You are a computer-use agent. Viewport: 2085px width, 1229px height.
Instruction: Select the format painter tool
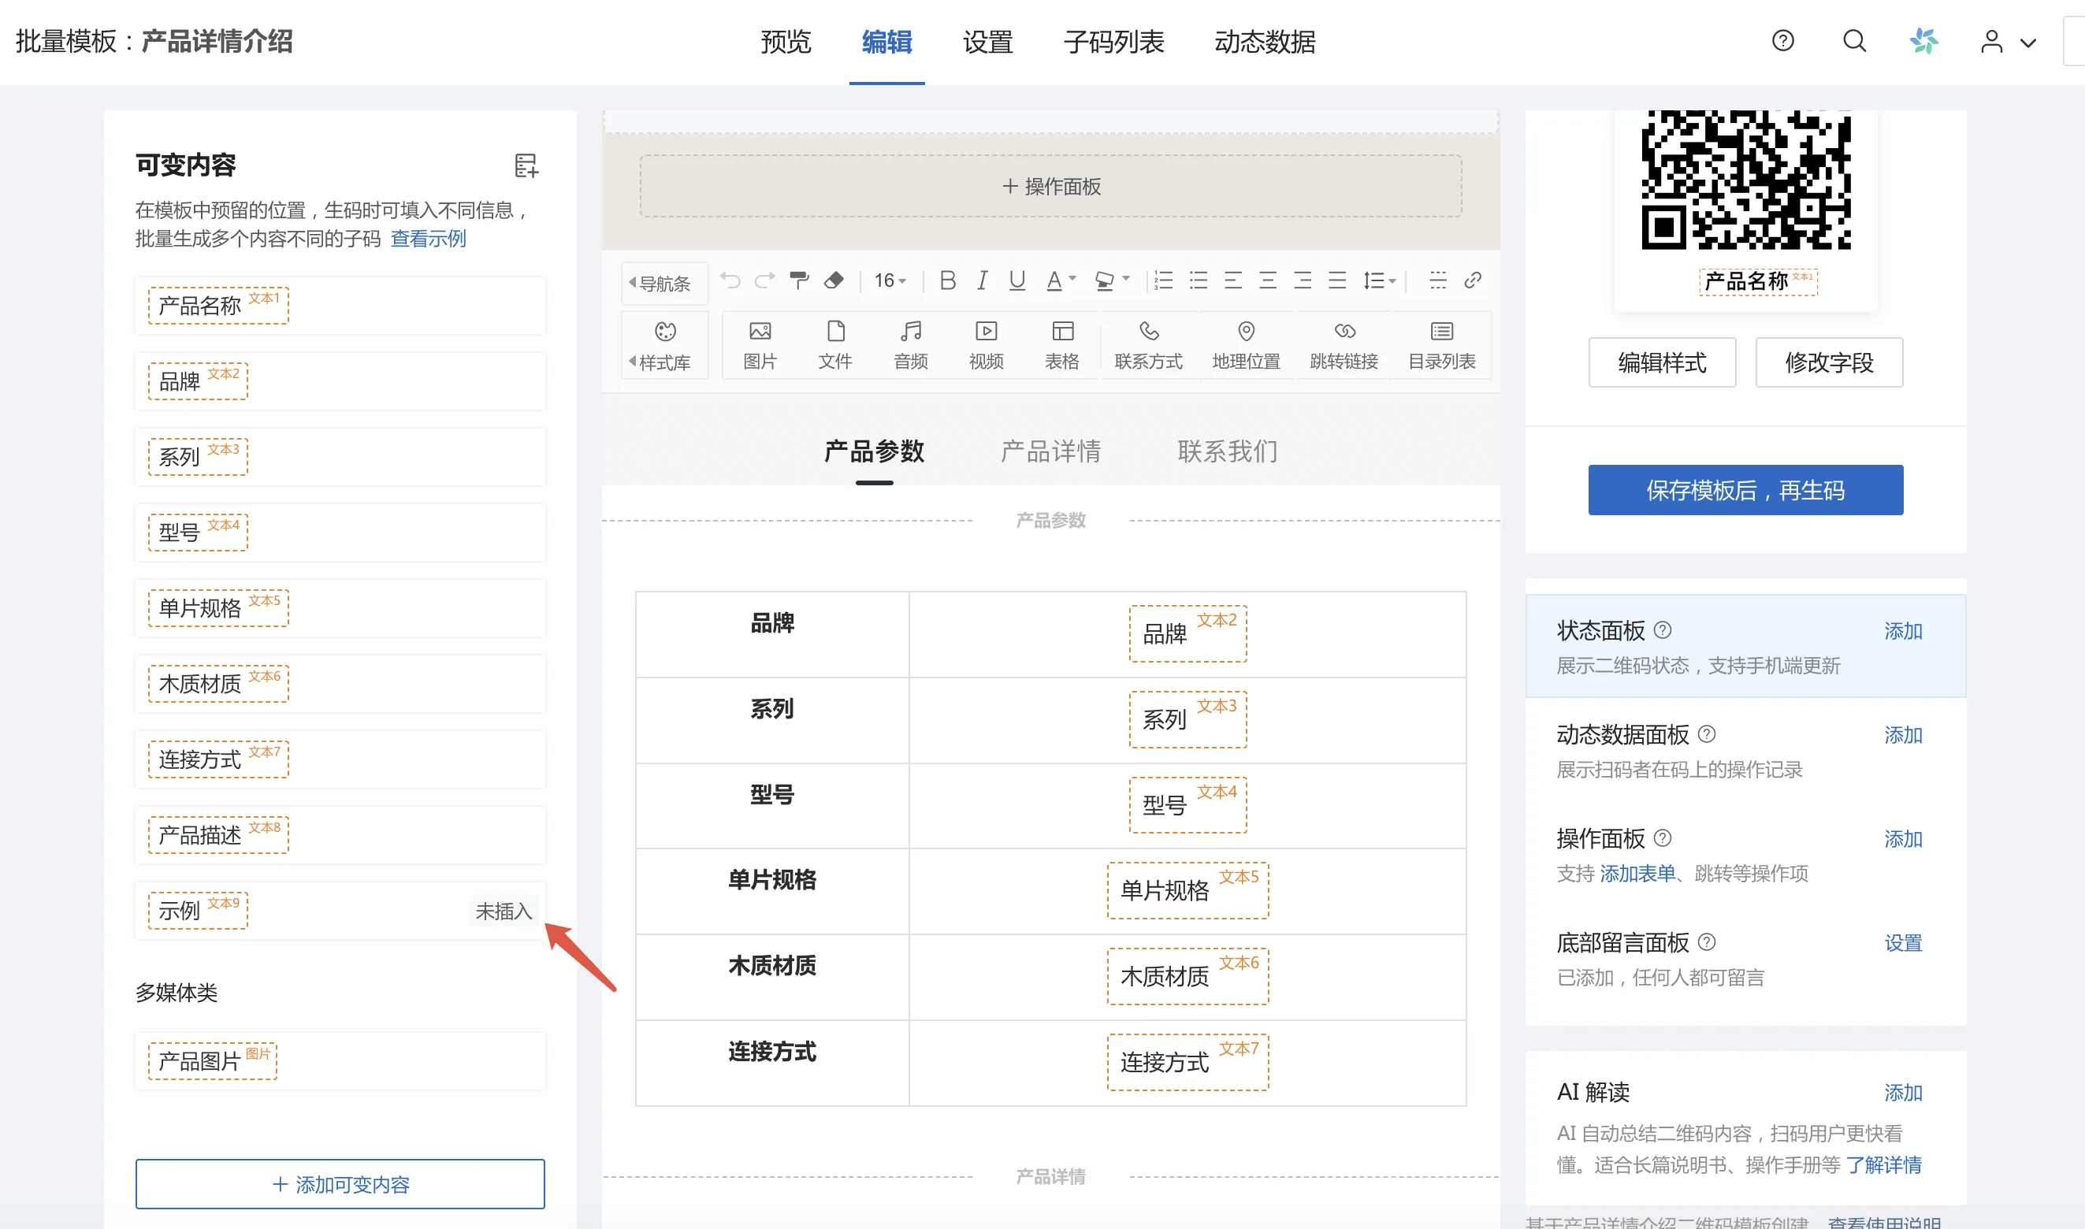click(x=799, y=280)
